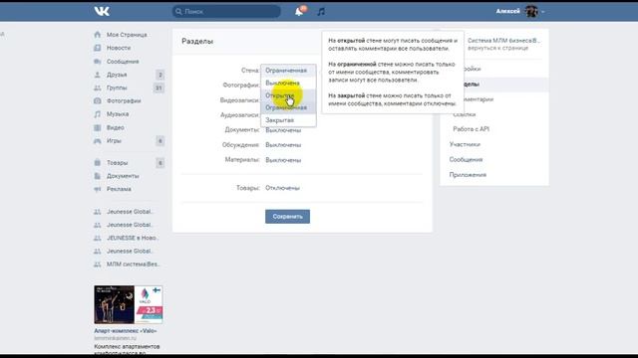Click the search magnifier icon
638x358 pixels.
point(178,11)
